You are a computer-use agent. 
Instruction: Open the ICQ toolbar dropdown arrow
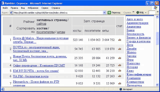click(146, 13)
